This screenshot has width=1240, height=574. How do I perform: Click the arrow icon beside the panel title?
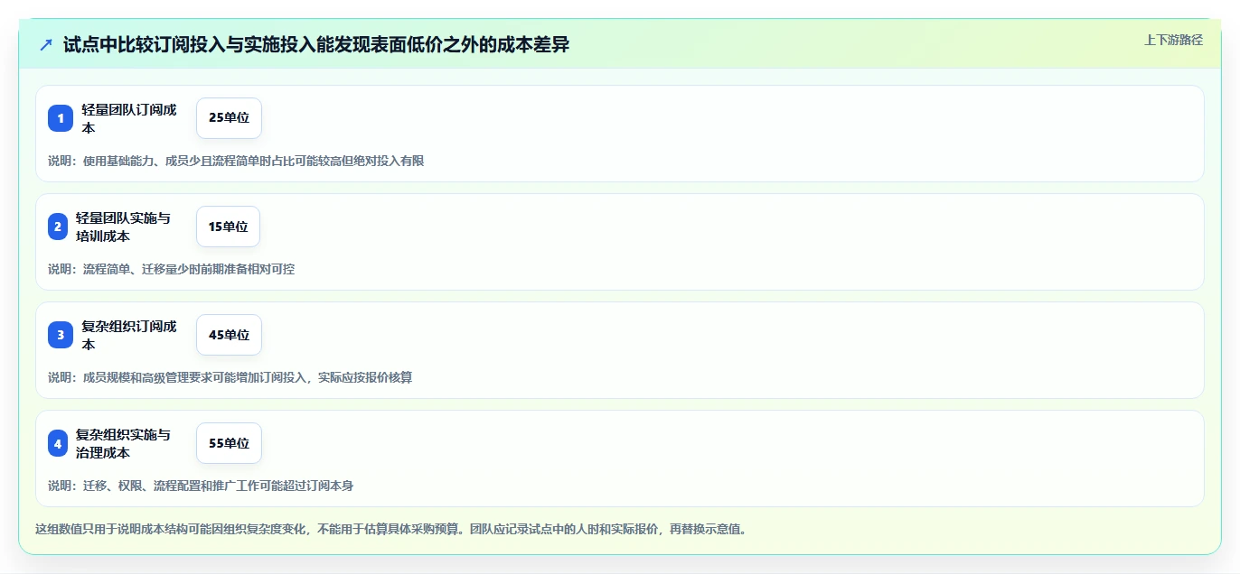[46, 44]
